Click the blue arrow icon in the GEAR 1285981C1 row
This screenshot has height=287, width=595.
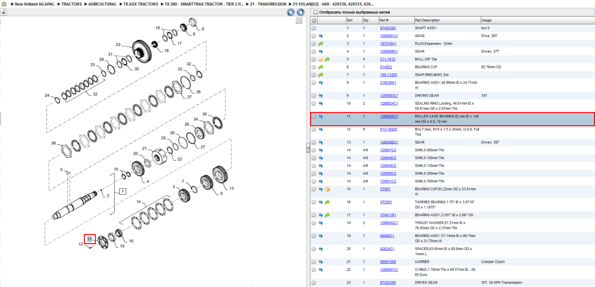click(320, 36)
